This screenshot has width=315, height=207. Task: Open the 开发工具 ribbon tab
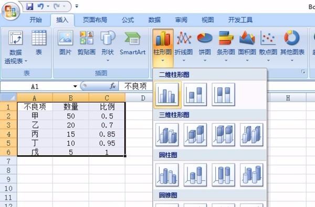(x=240, y=20)
